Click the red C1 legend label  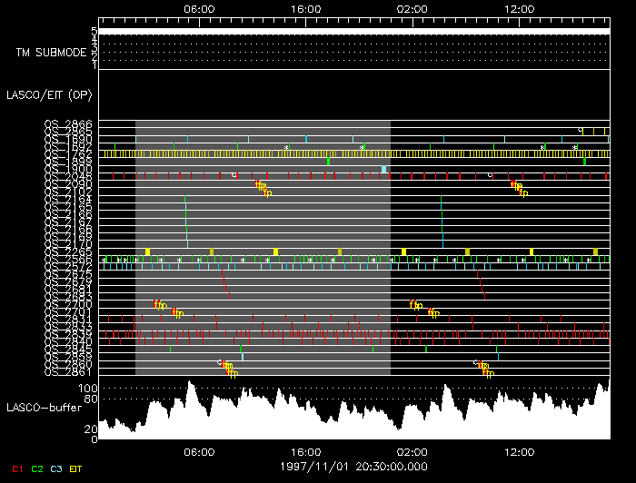coord(17,468)
